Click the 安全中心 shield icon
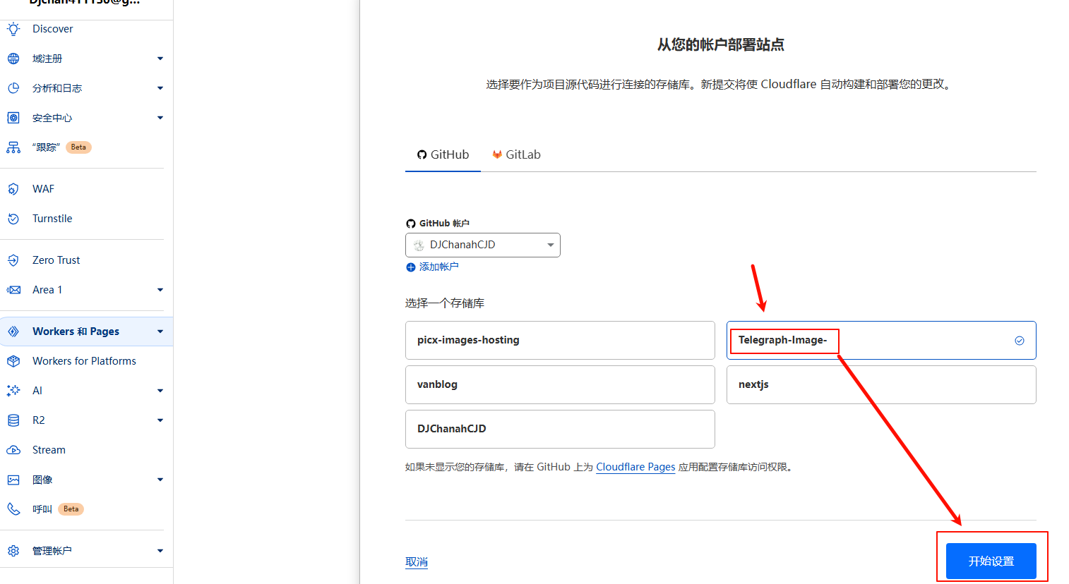 tap(13, 118)
